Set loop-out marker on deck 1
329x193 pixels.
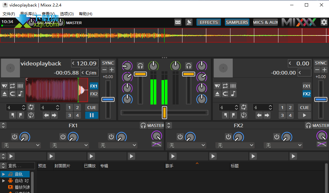(20, 115)
